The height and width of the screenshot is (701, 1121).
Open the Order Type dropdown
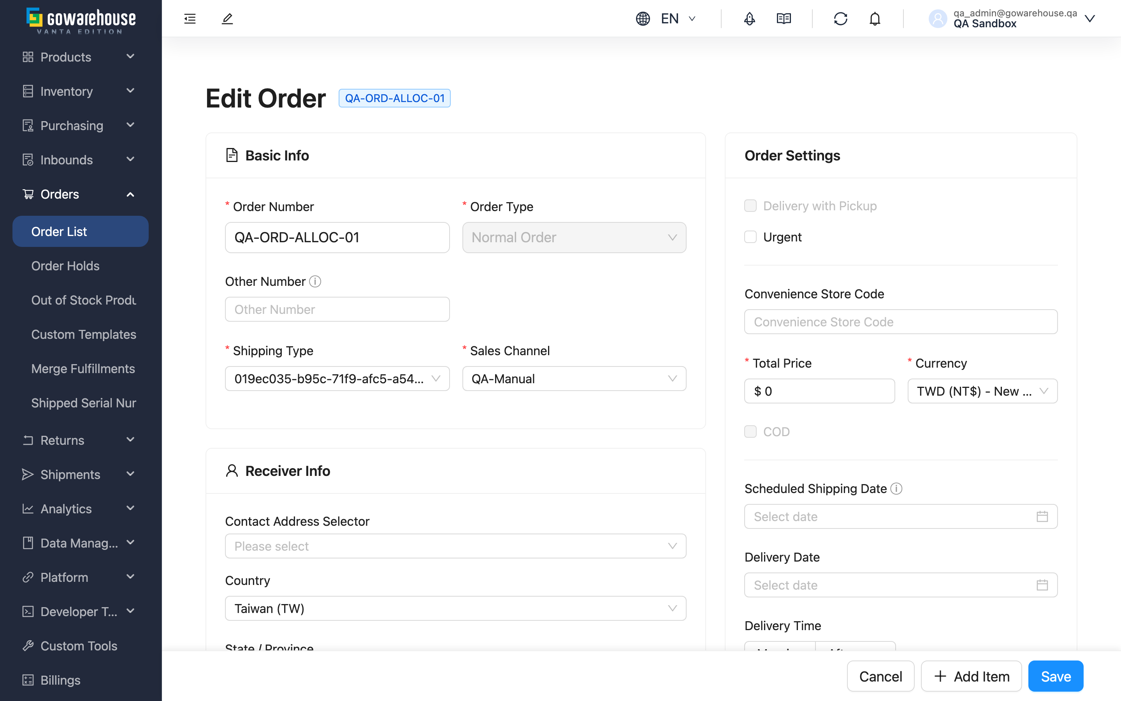(x=575, y=238)
